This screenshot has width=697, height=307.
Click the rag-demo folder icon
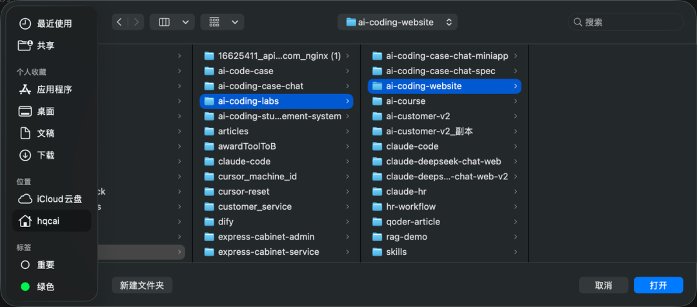tap(378, 237)
